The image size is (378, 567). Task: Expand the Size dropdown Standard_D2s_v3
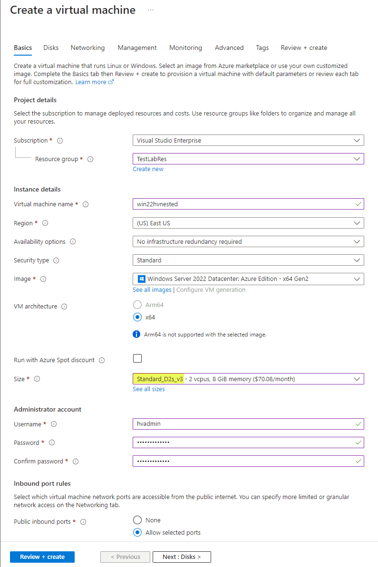click(248, 379)
